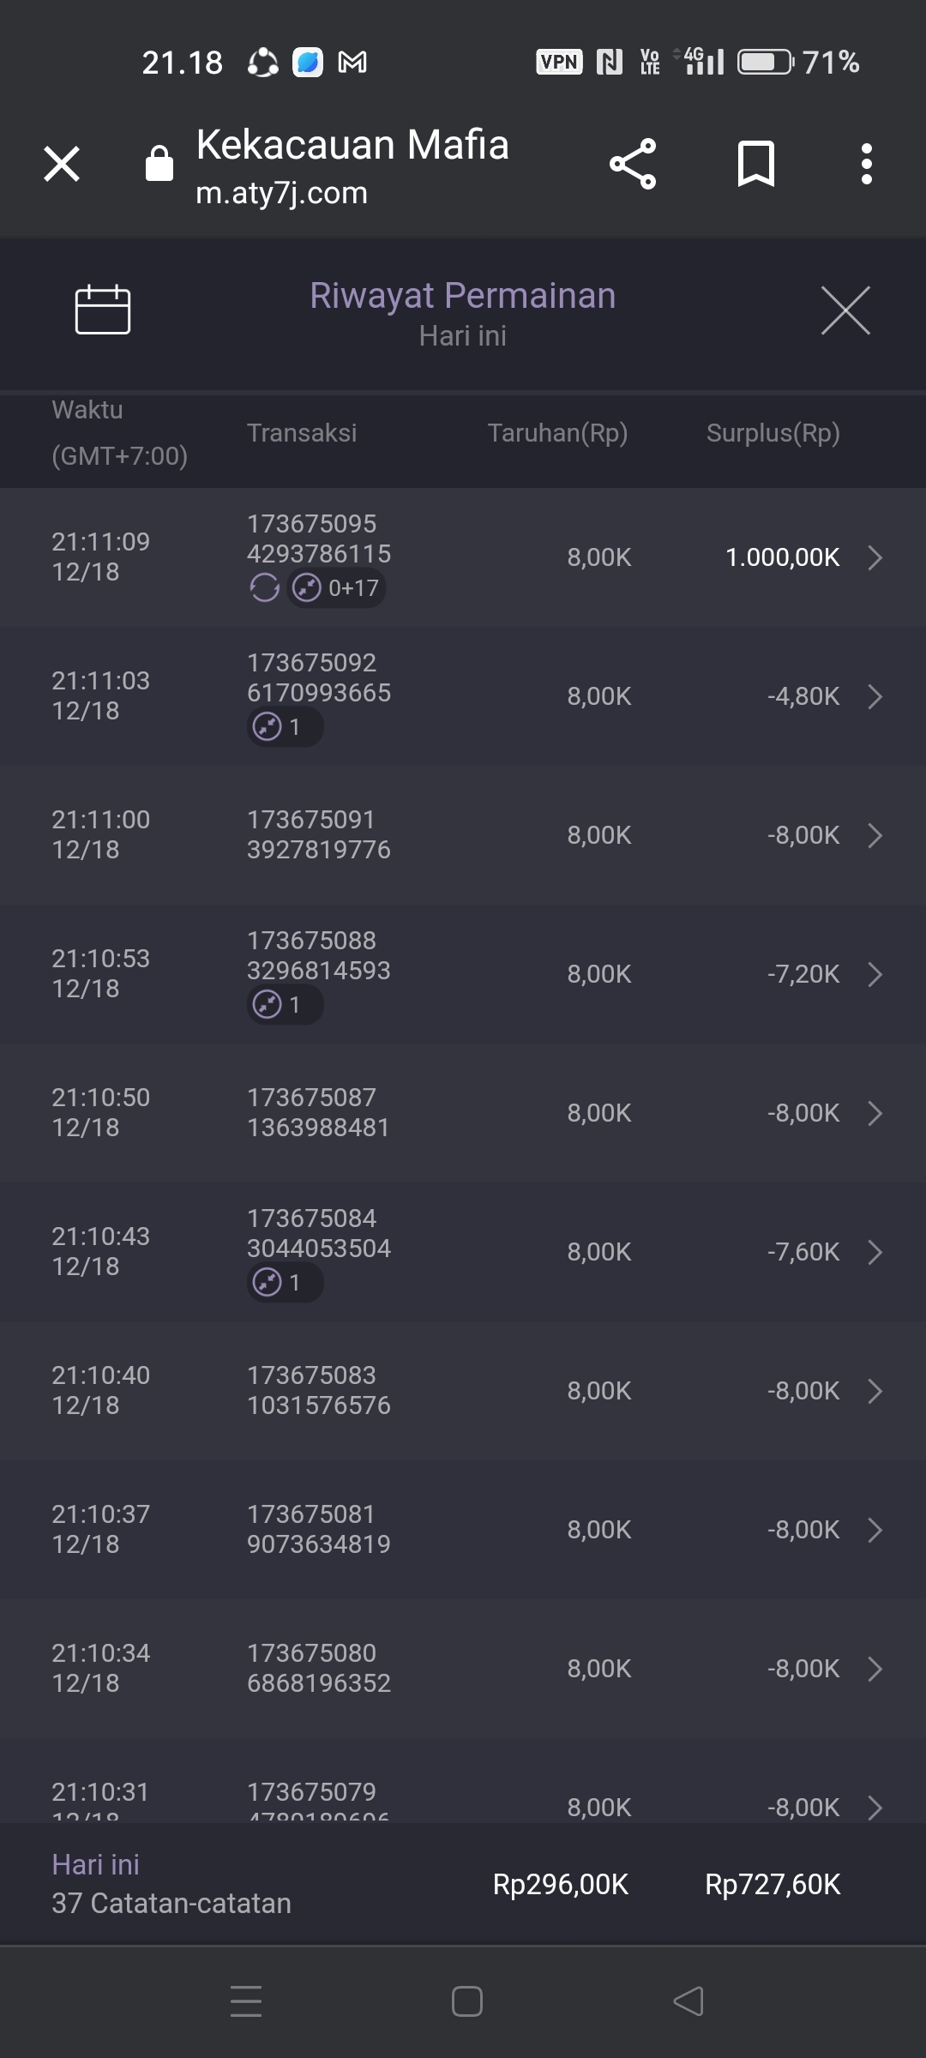Tap the m.aty7j.com URL text
This screenshot has width=926, height=2058.
(x=281, y=194)
